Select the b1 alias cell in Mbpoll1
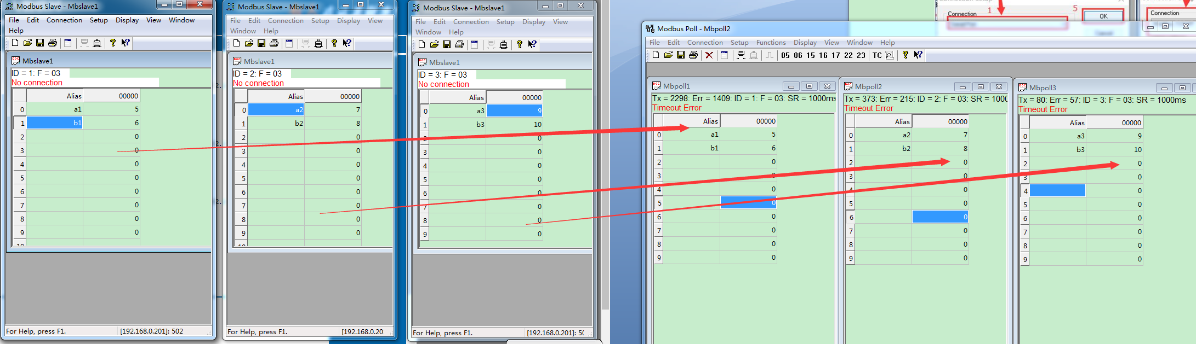 [x=692, y=148]
